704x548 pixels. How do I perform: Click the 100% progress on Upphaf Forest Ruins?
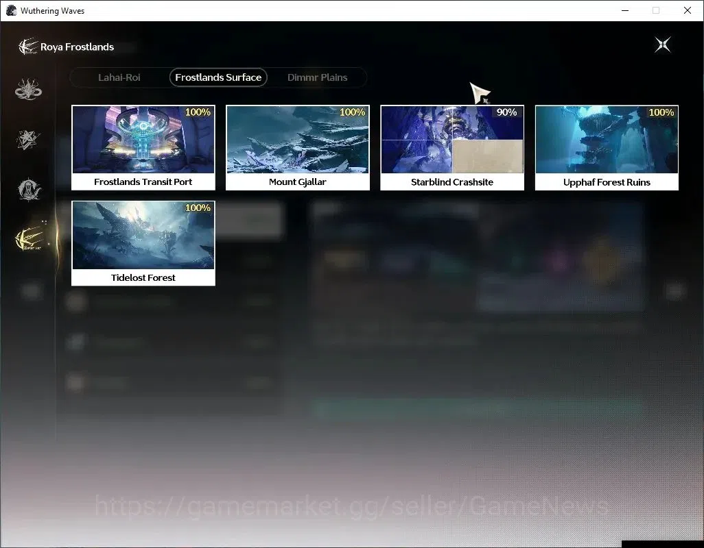click(x=661, y=112)
